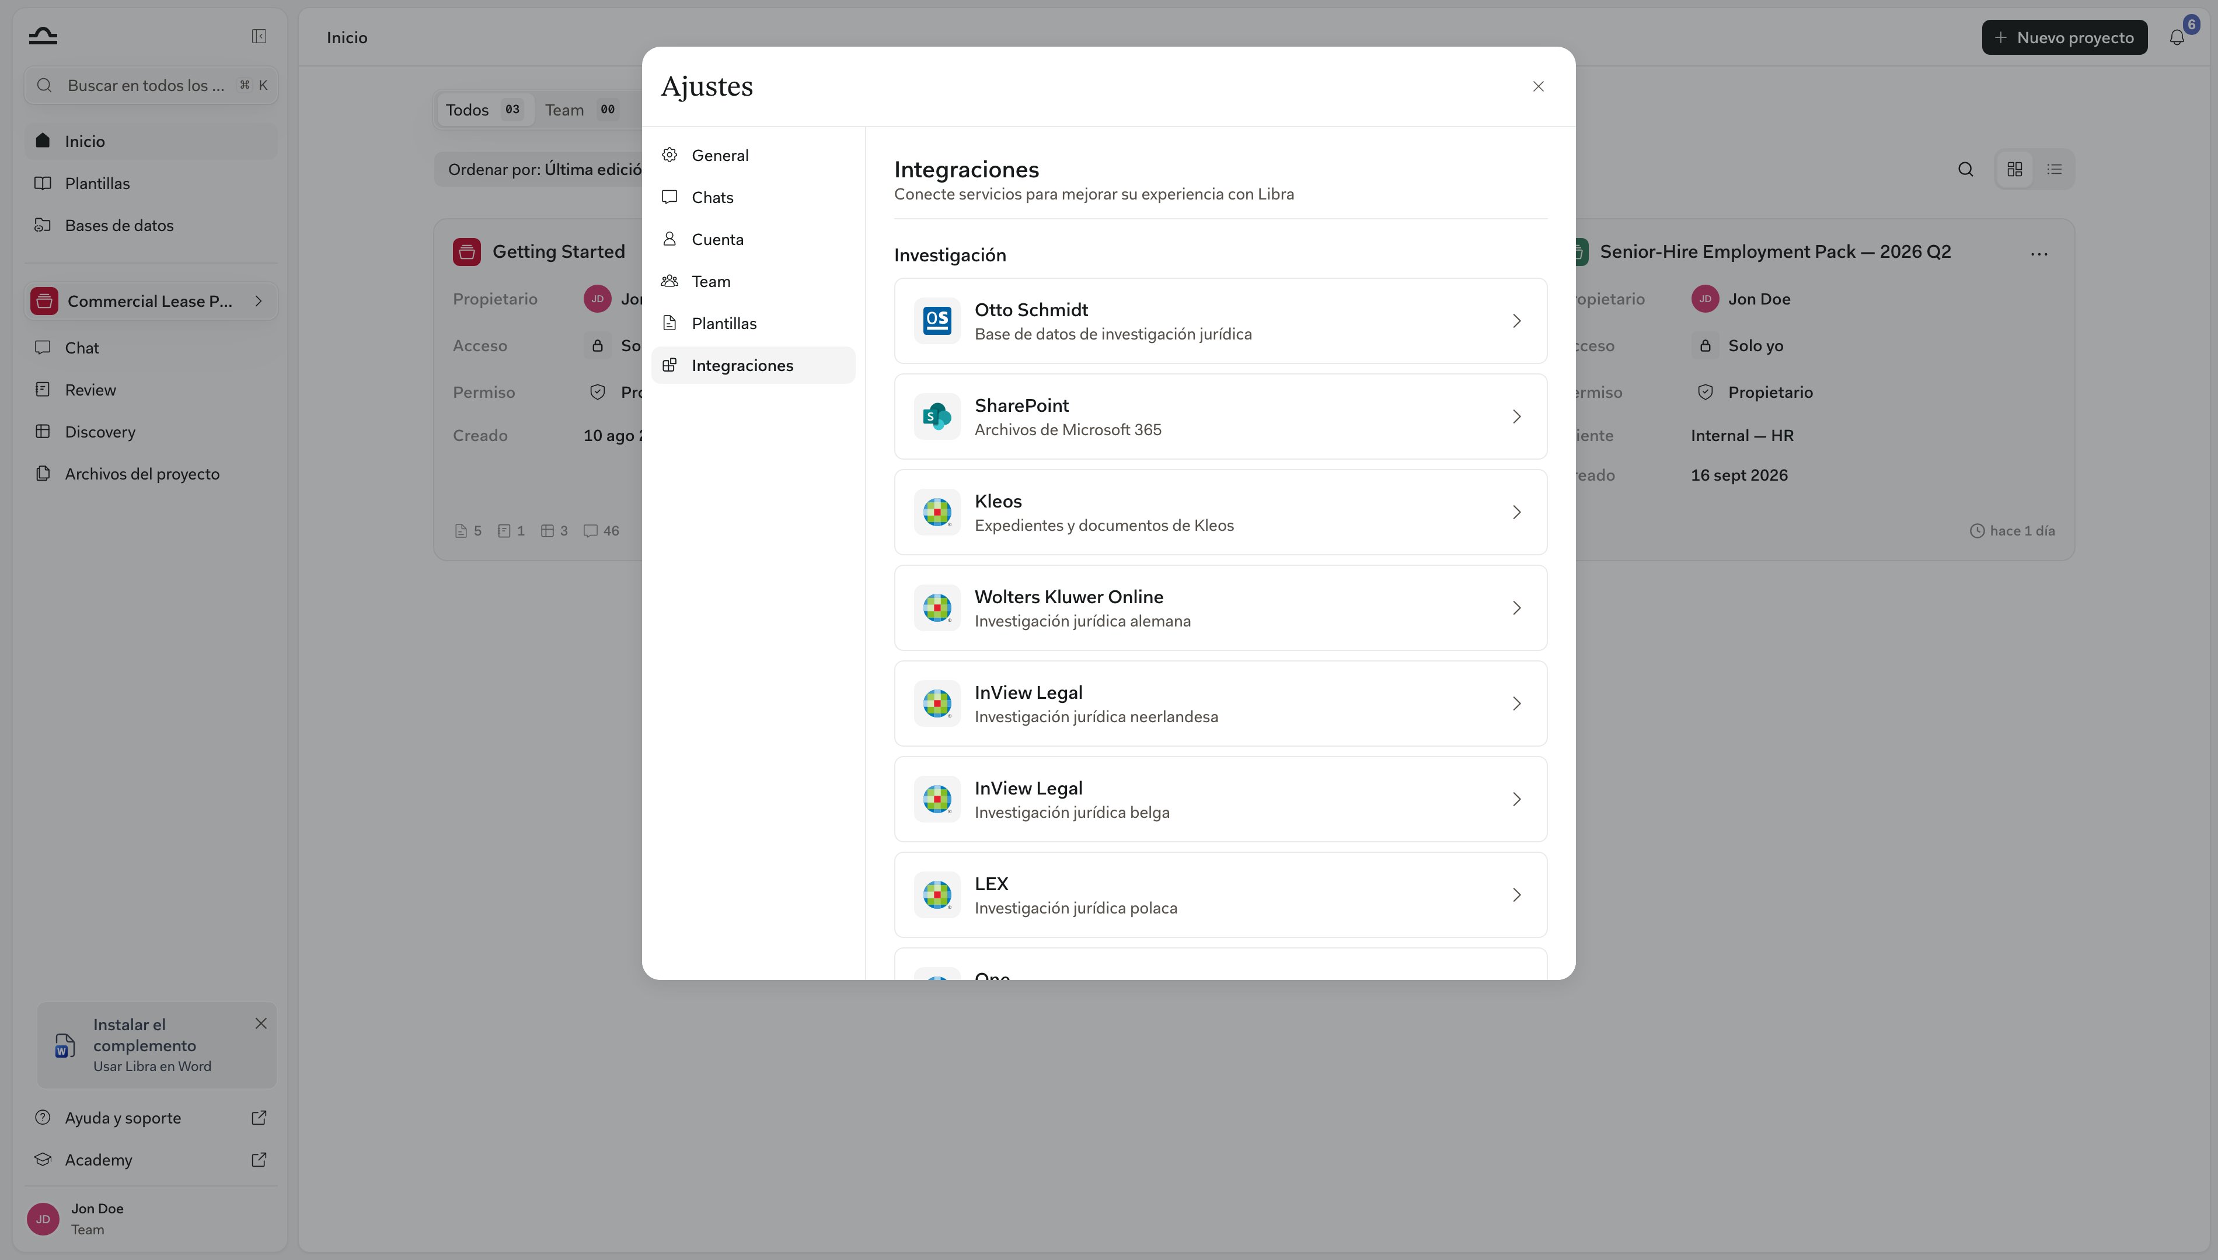Switch to list view icon
The width and height of the screenshot is (2218, 1260).
(x=2055, y=170)
